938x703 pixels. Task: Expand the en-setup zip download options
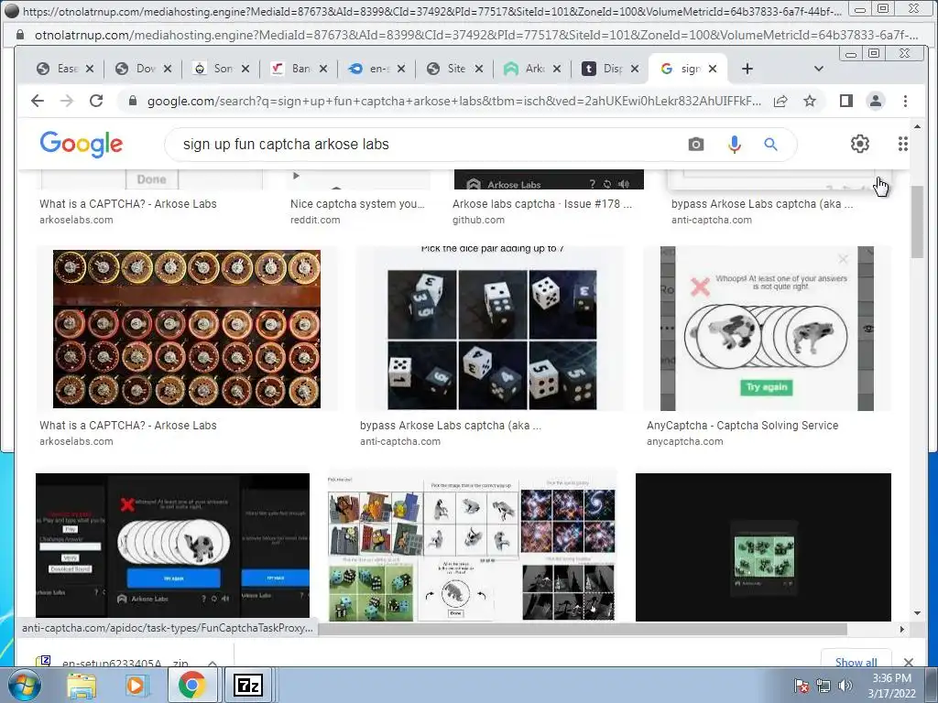tap(213, 663)
